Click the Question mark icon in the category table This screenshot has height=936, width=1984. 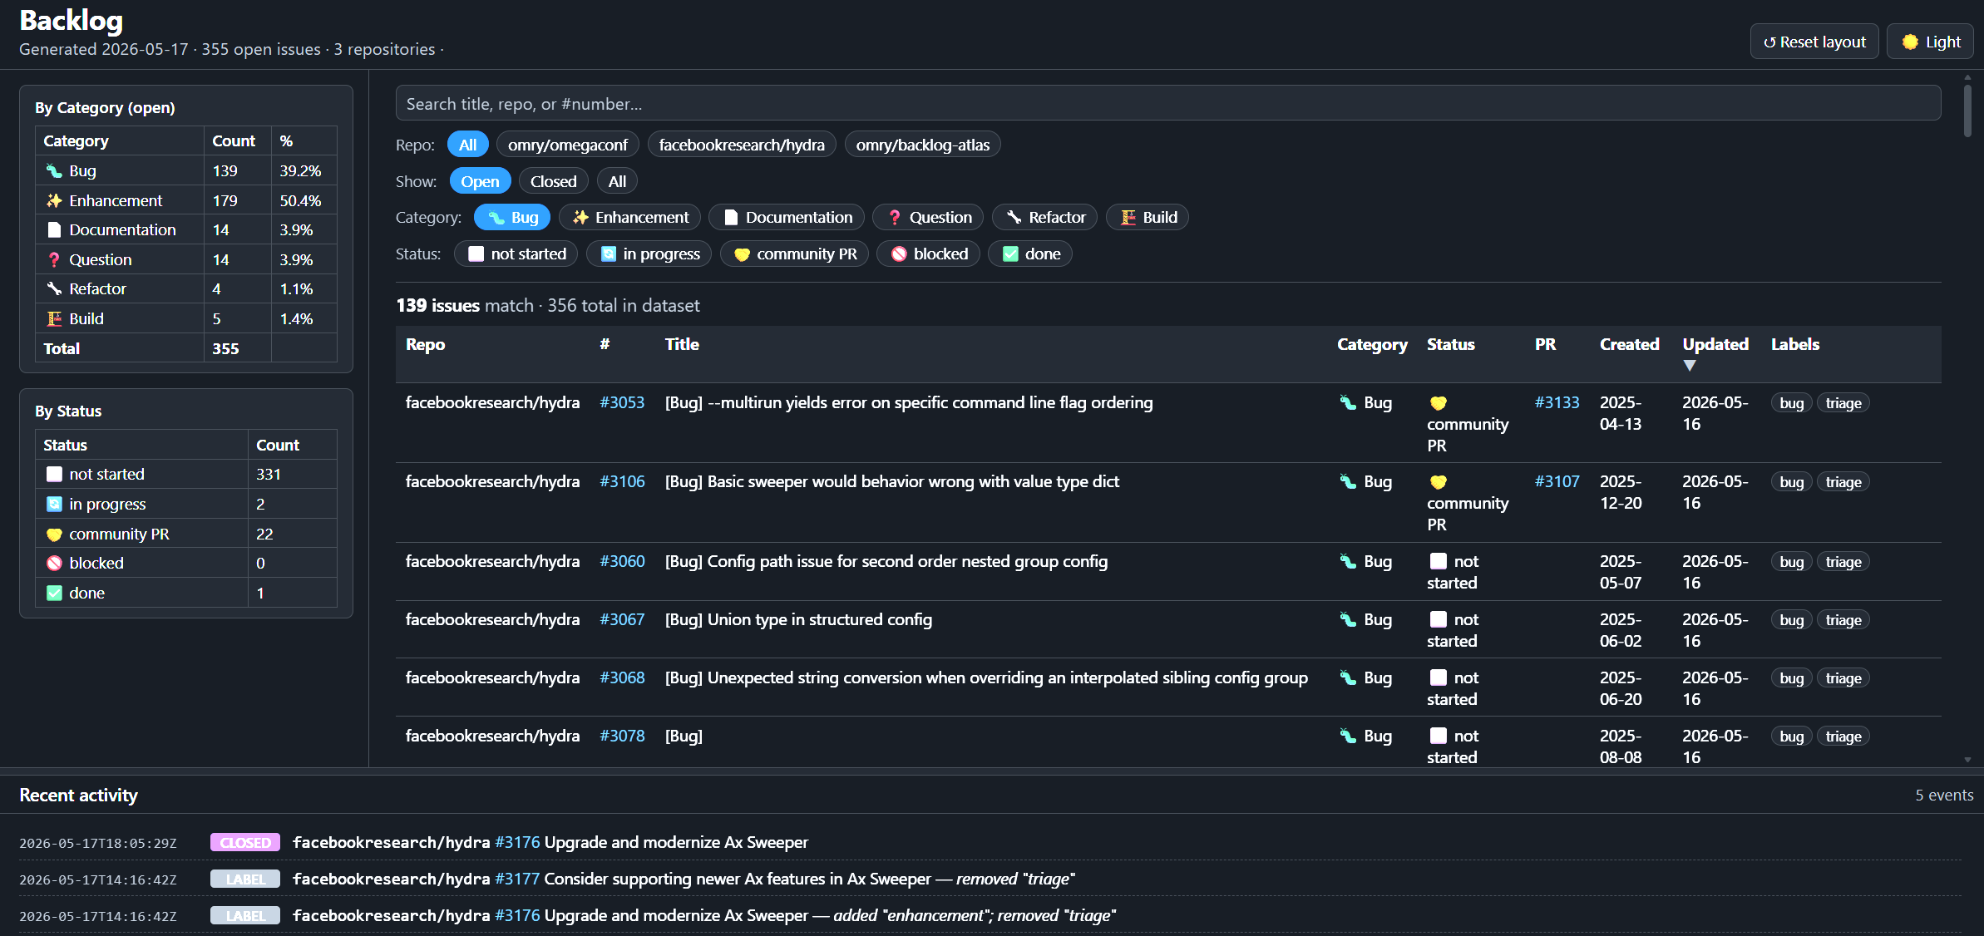point(54,259)
